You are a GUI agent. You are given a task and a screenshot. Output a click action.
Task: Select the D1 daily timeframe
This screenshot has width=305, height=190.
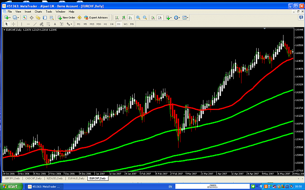click(119, 24)
